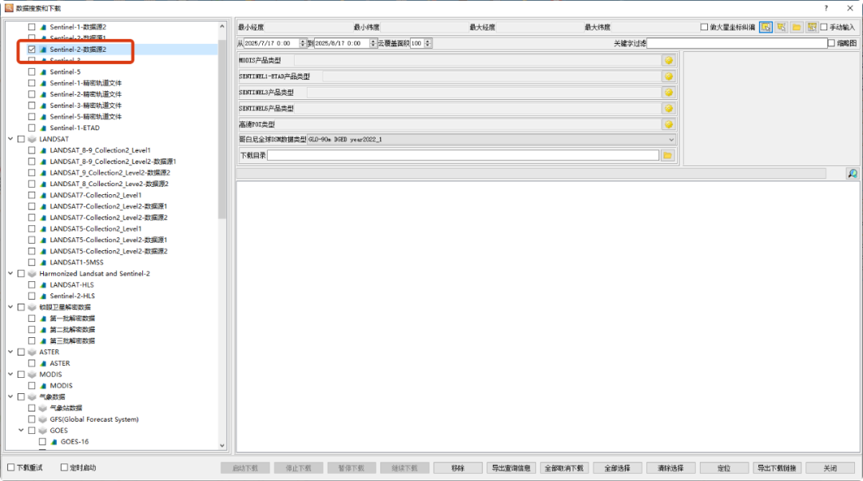863x481 pixels.
Task: Enable 手动输入 checkbox
Action: 824,27
